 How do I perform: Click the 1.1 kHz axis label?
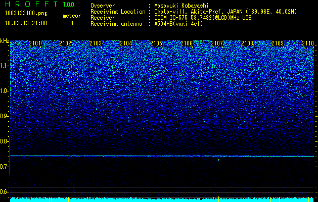point(4,66)
